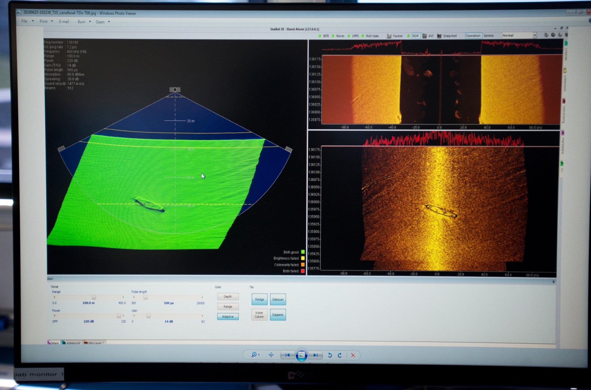Toggle the Wedge tile button
The width and height of the screenshot is (591, 390).
coord(259,299)
